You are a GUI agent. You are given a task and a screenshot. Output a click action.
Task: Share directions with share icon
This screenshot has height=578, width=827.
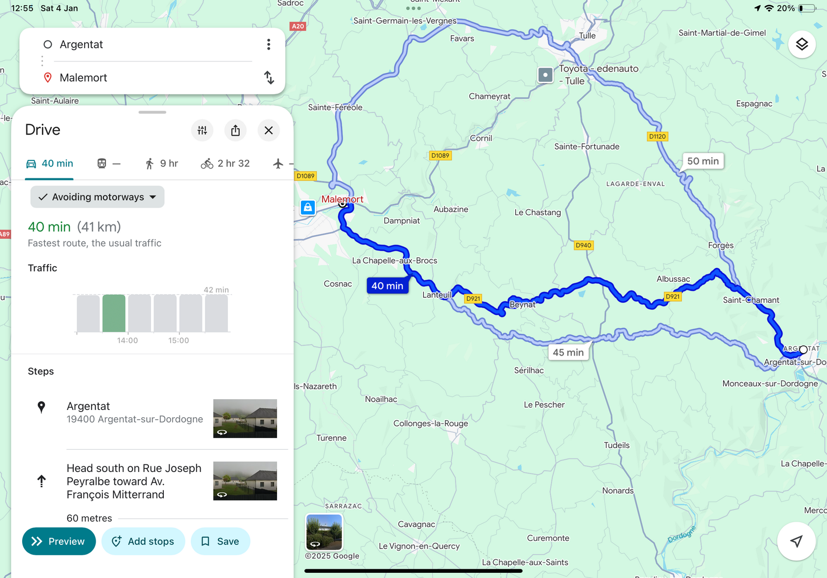click(236, 130)
